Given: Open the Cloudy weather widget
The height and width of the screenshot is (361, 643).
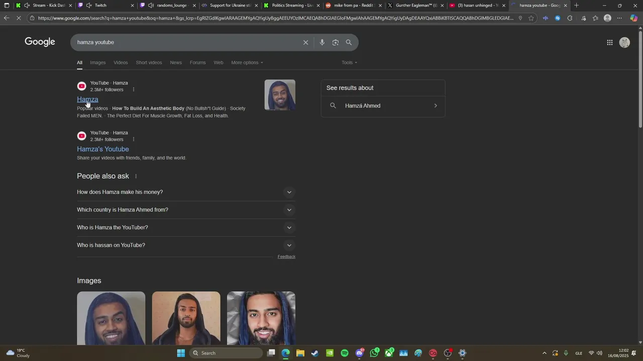Looking at the screenshot, I should (x=18, y=353).
